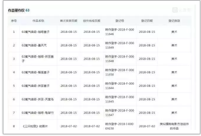Click serial number 4 in 榴莲盖子 row
This screenshot has width=201, height=136.
point(14,72)
